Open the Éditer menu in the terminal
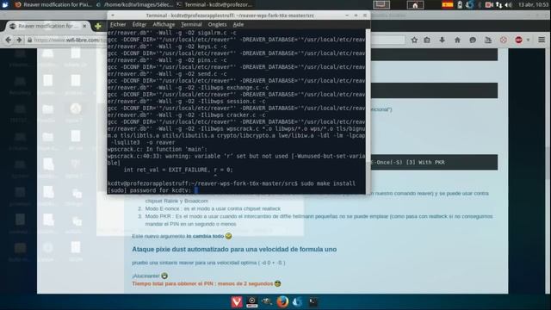The height and width of the screenshot is (310, 551). tap(139, 24)
